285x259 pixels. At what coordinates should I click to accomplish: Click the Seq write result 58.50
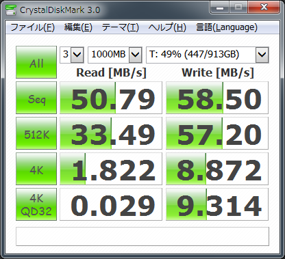pyautogui.click(x=217, y=98)
